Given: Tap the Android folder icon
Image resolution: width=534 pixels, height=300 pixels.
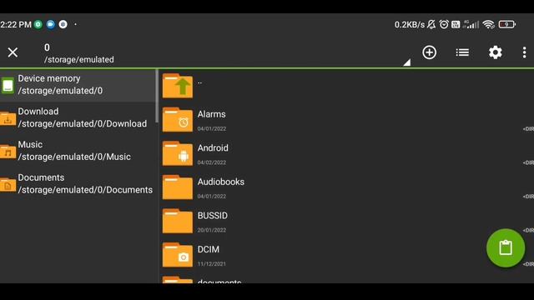Looking at the screenshot, I should point(178,153).
